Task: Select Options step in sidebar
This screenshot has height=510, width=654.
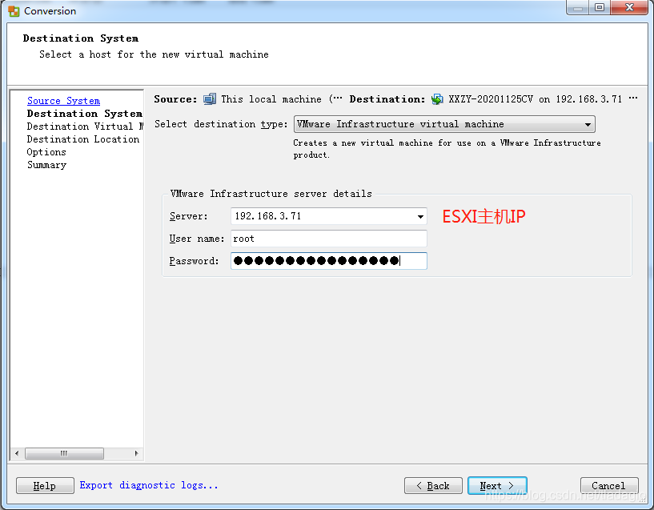Action: [x=46, y=152]
